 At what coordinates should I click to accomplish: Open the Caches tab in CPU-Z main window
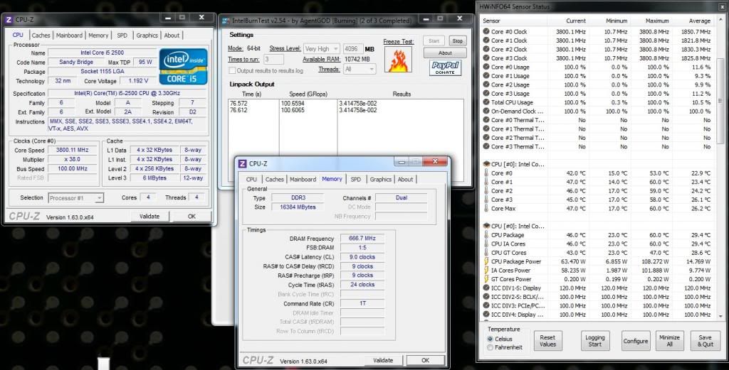coord(41,36)
